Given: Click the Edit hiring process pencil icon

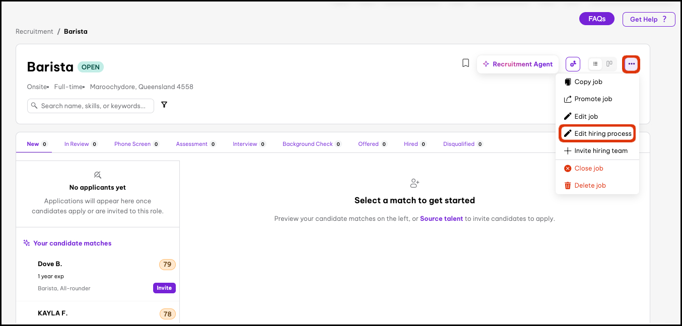Looking at the screenshot, I should [568, 133].
